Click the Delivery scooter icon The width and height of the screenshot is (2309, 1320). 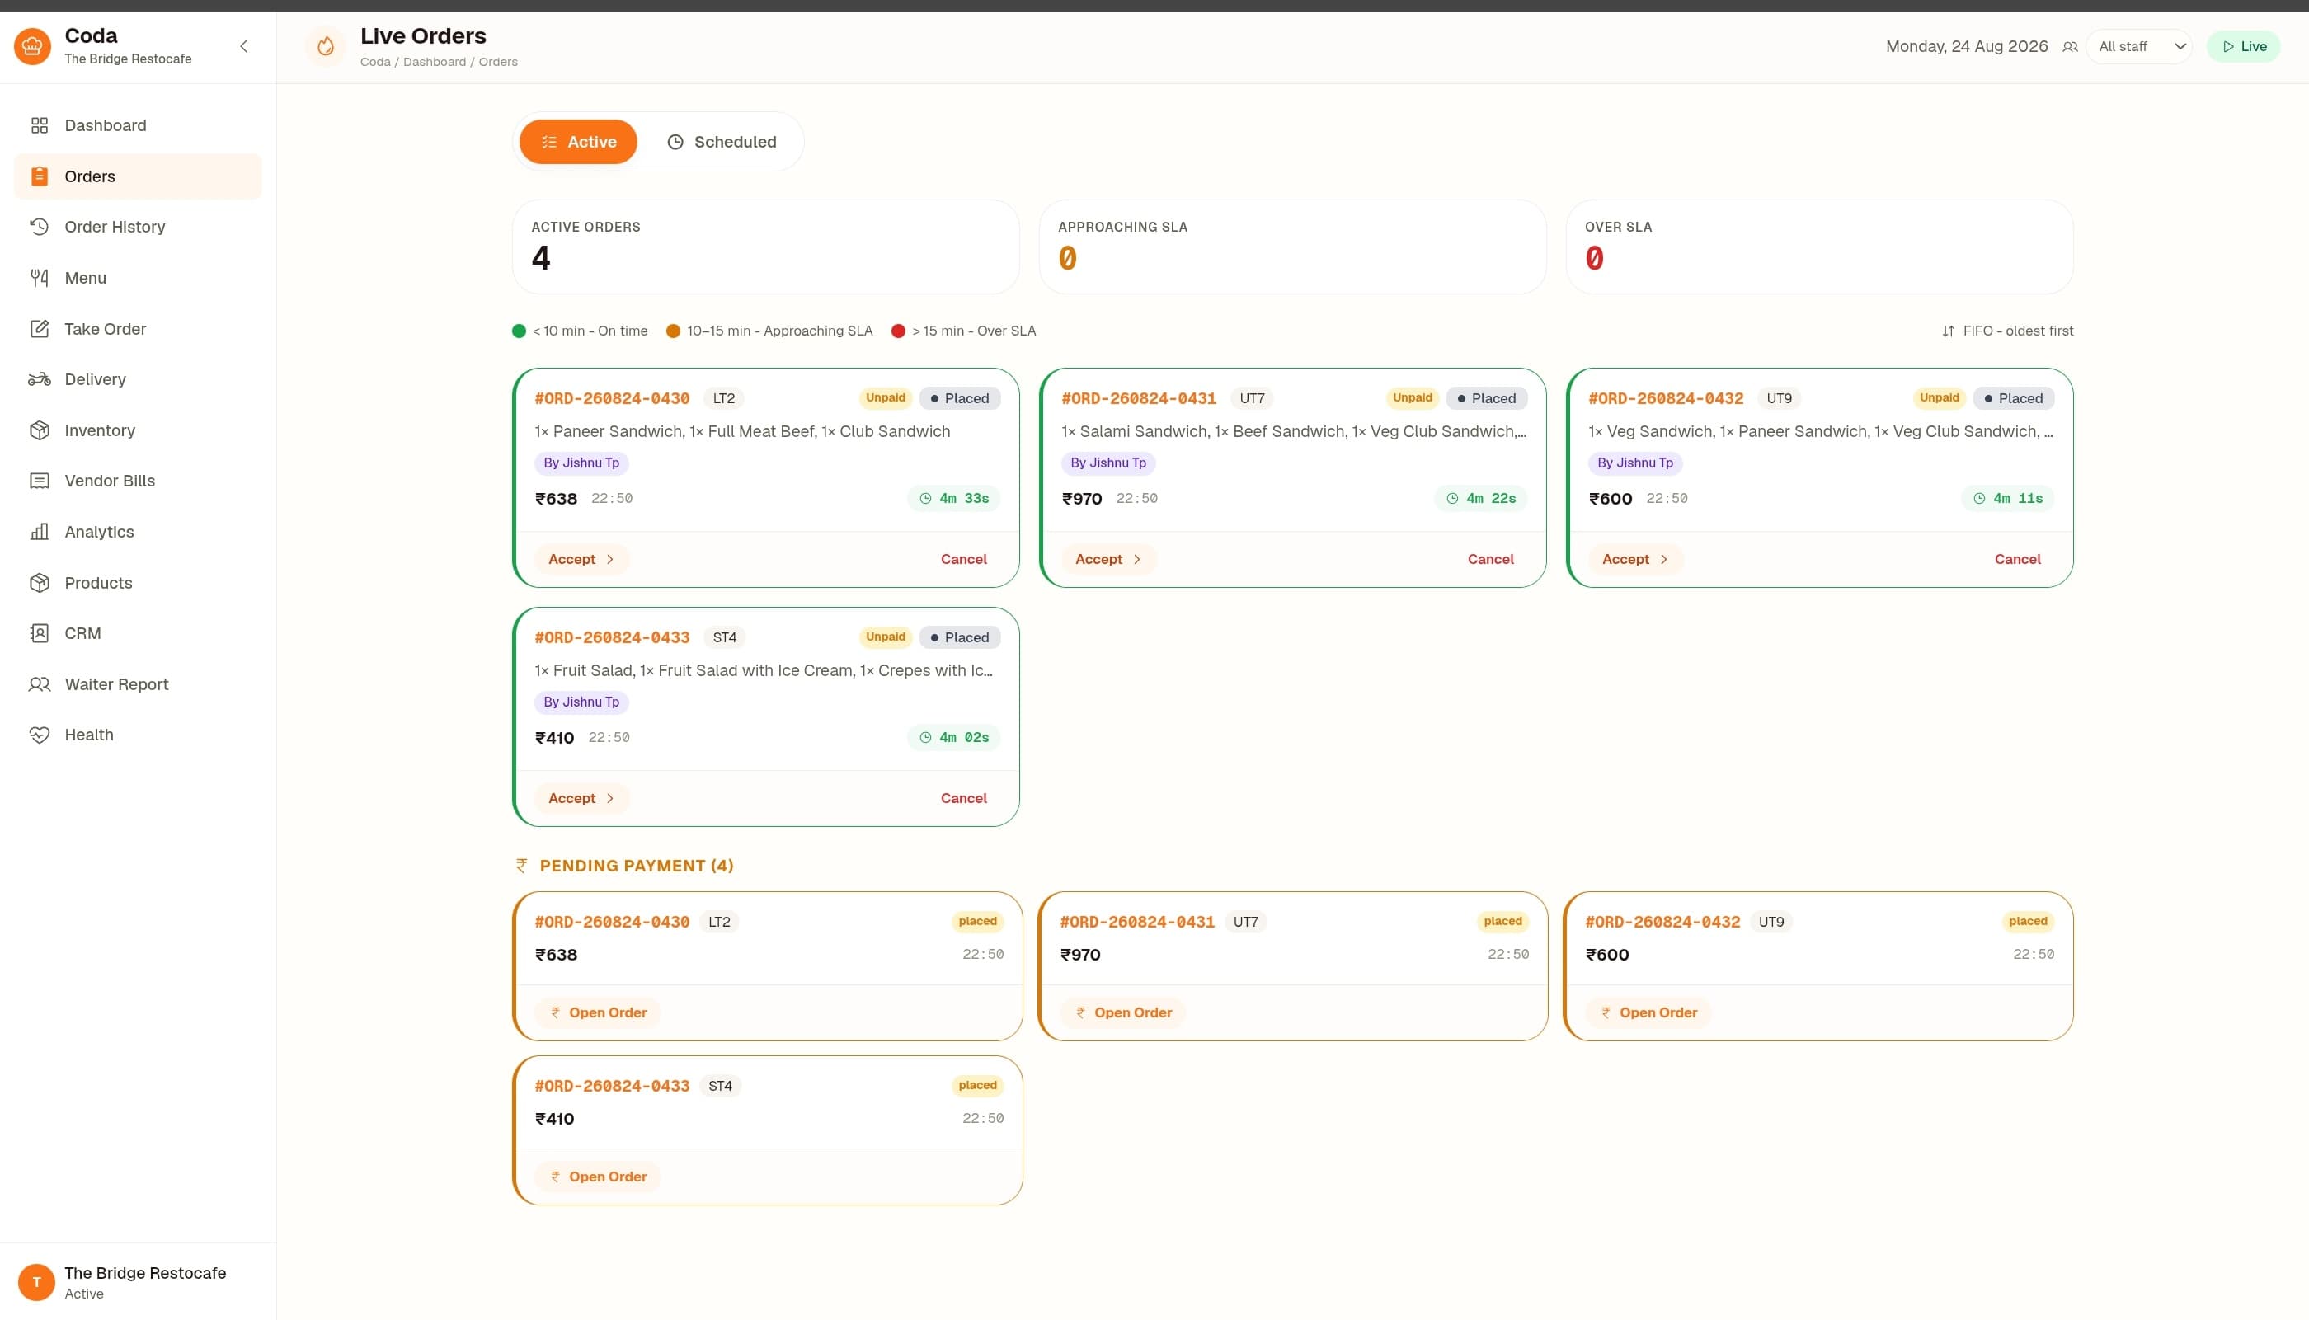pyautogui.click(x=39, y=379)
